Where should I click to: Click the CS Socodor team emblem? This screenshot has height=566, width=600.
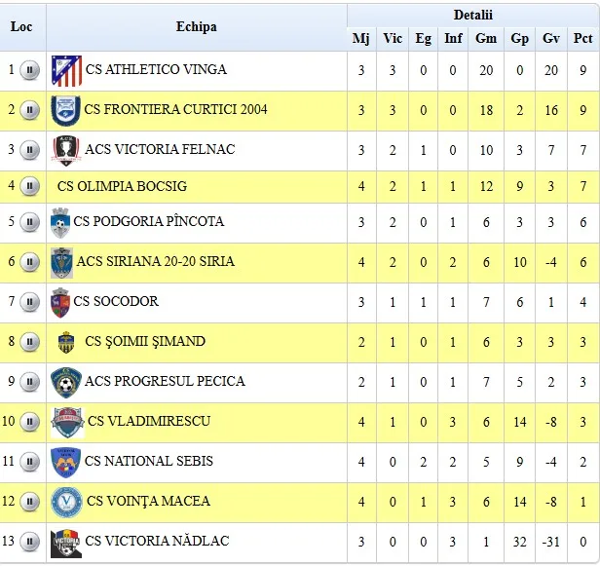pyautogui.click(x=60, y=303)
